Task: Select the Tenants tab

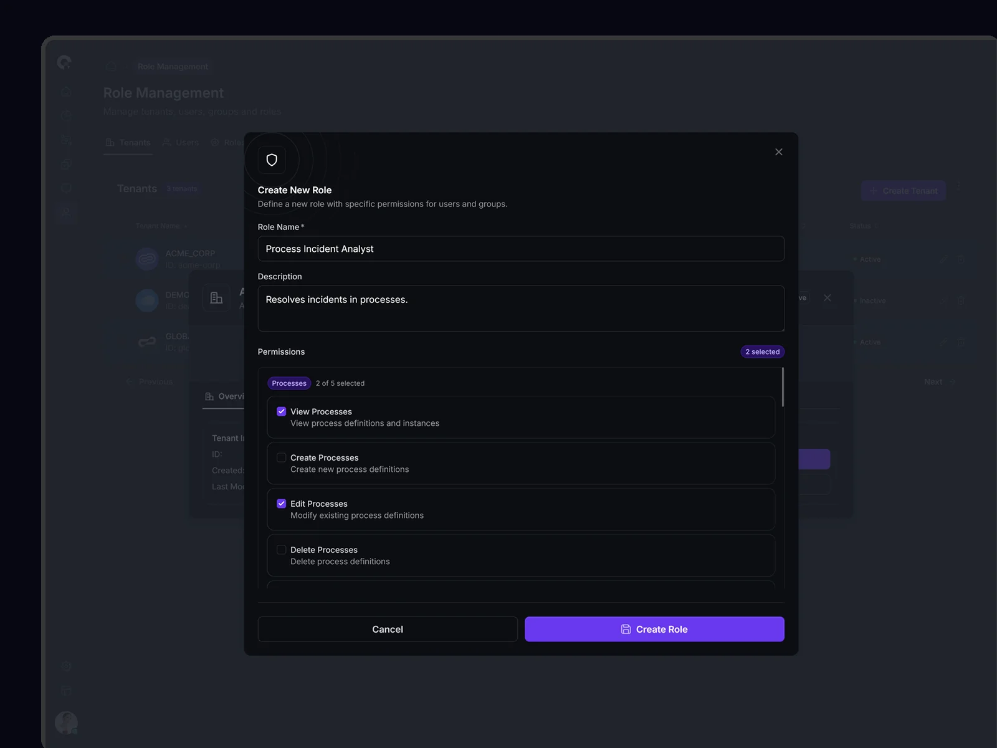Action: 128,143
